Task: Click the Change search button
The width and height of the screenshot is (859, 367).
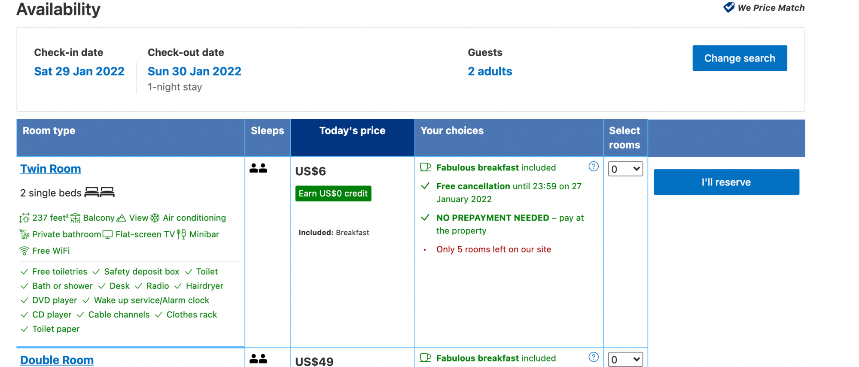Action: click(x=739, y=58)
